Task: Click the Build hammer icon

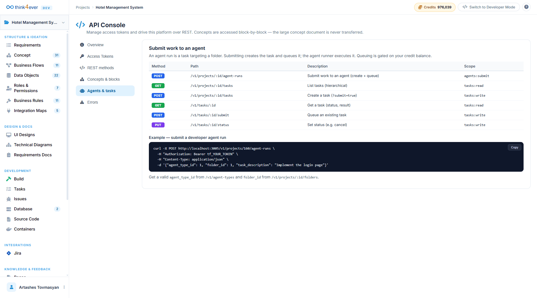Action: coord(9,179)
